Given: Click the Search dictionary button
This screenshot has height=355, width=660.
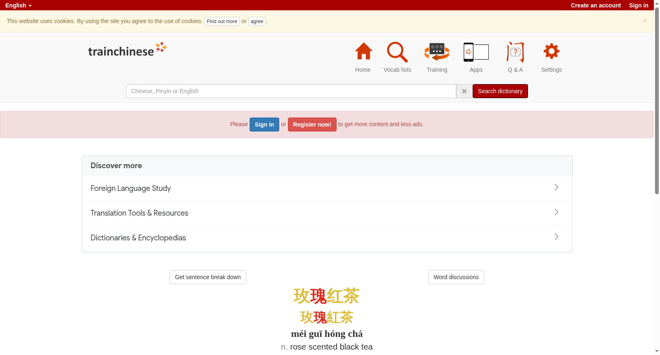Looking at the screenshot, I should (x=500, y=91).
